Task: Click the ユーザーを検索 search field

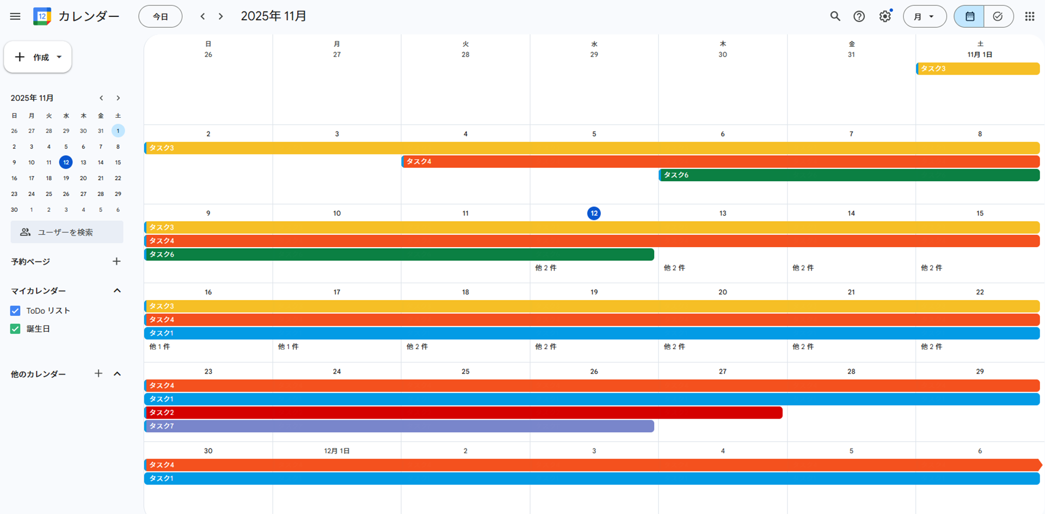Action: coord(67,232)
